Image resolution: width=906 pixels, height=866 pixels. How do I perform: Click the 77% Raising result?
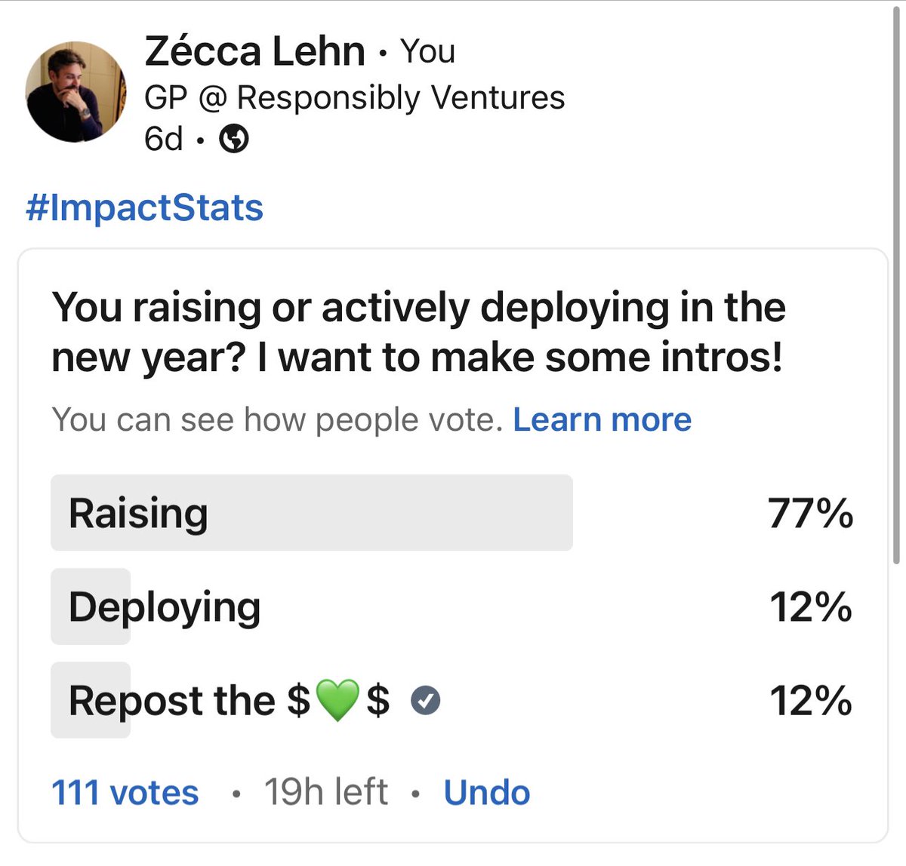[811, 514]
